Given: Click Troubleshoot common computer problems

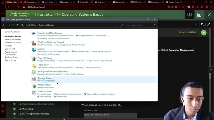Looking at the screenshot, I should coord(53,38).
